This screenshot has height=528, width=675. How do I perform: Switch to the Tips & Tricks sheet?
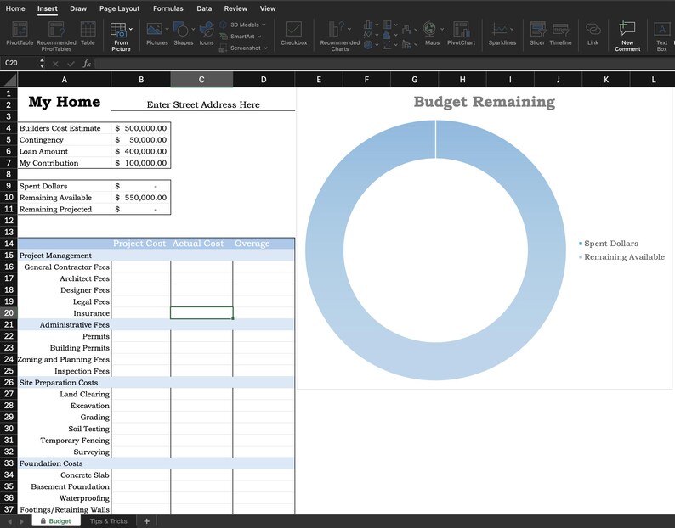(109, 521)
